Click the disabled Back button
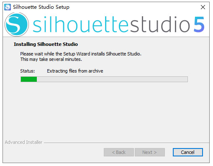Image resolution: width=213 pixels, height=166 pixels. click(x=119, y=152)
